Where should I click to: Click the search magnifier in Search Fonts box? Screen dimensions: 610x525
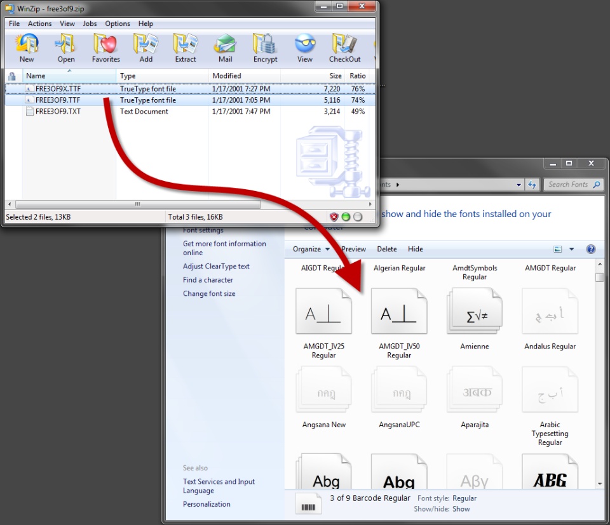pos(597,185)
